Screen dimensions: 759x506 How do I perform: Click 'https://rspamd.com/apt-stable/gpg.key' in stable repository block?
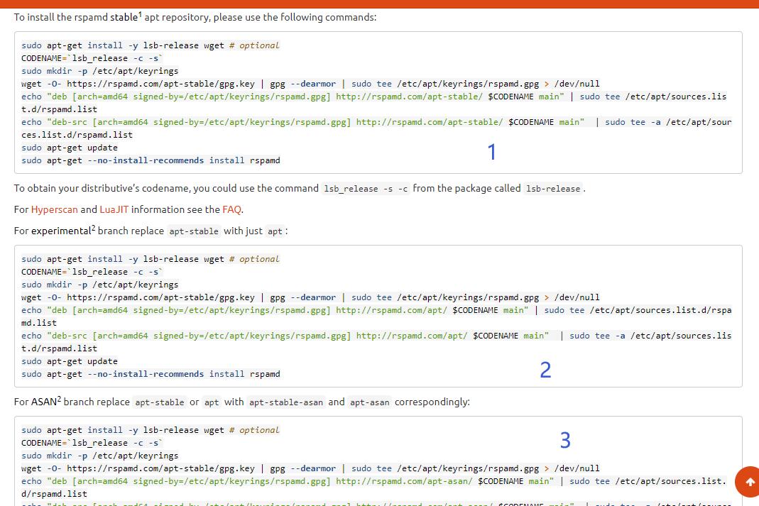point(160,84)
